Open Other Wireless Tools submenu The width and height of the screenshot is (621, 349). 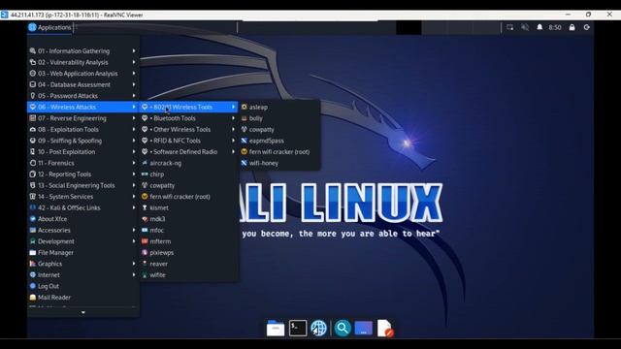coord(188,129)
